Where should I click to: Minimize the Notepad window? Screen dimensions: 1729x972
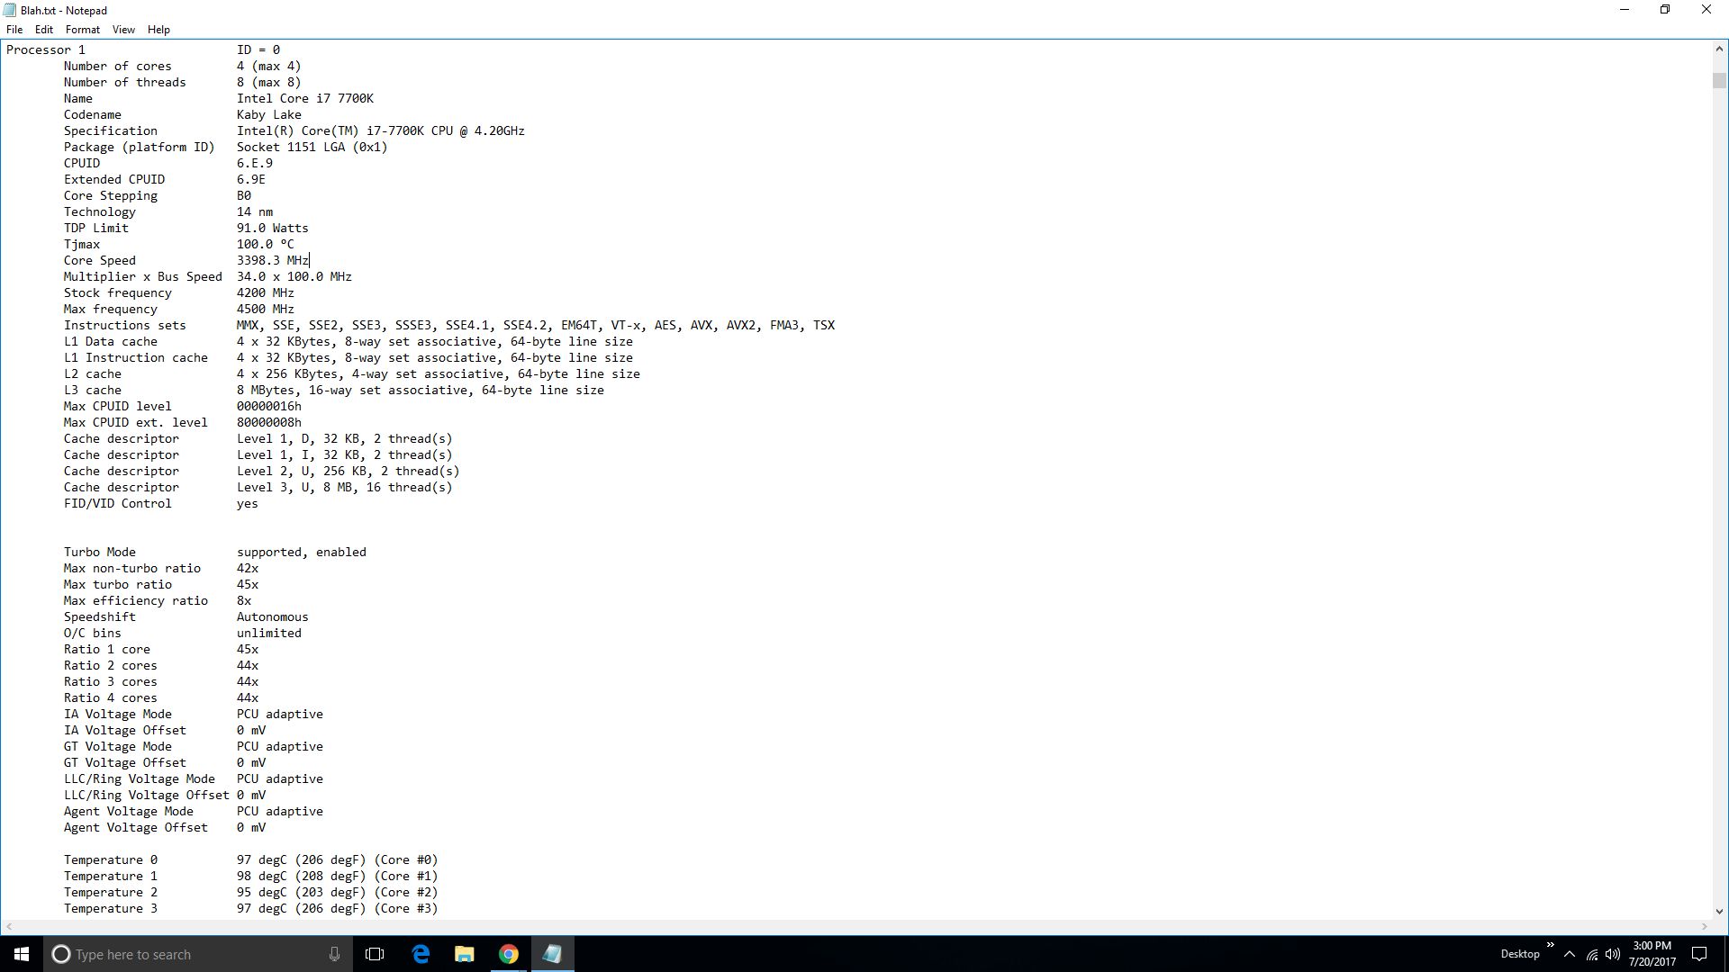[1625, 10]
